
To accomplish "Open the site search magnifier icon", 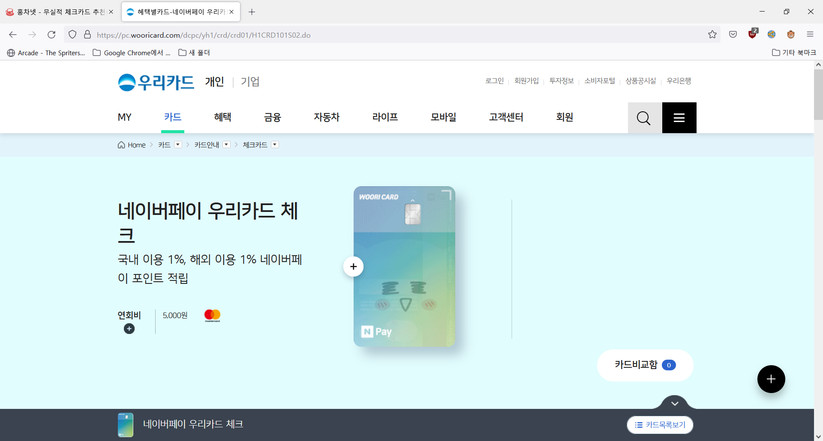I will pyautogui.click(x=644, y=118).
